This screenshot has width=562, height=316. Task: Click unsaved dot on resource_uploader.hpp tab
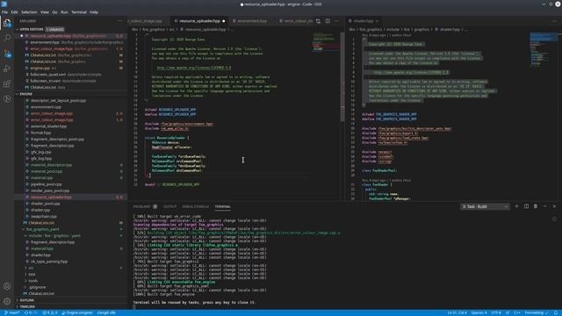224,21
